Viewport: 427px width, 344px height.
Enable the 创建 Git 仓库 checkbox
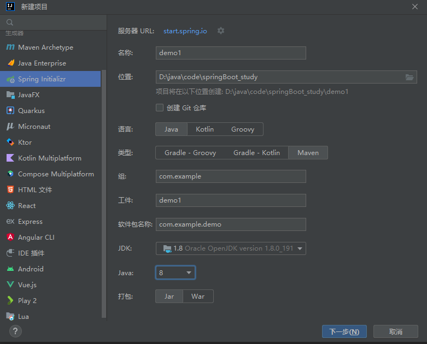point(160,108)
